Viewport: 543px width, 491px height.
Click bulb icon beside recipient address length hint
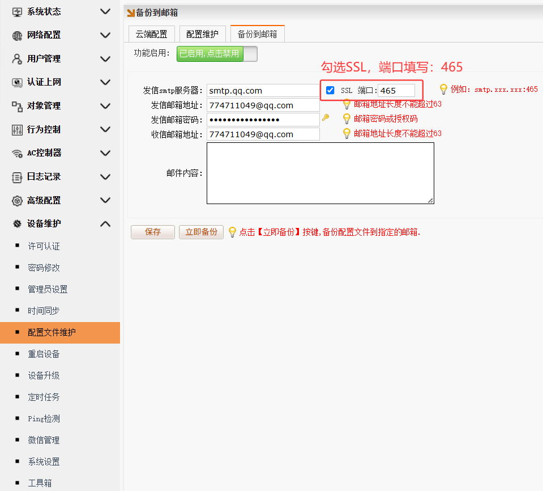coord(347,133)
